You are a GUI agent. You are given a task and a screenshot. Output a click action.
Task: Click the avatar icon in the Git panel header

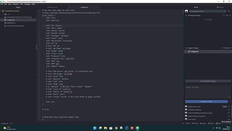(x=186, y=11)
